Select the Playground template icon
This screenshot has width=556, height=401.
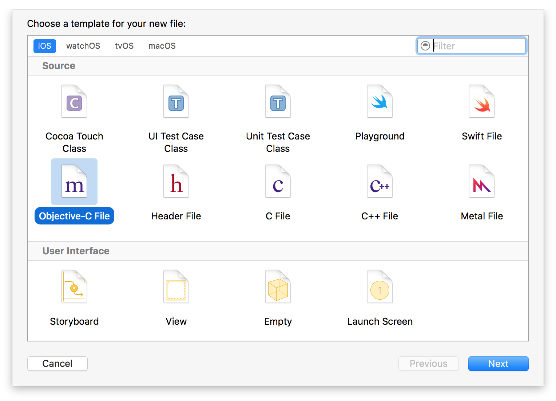tap(380, 101)
